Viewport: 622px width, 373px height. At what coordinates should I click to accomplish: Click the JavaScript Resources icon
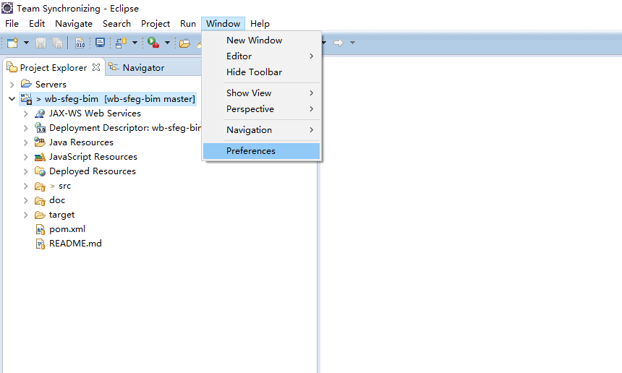point(40,157)
